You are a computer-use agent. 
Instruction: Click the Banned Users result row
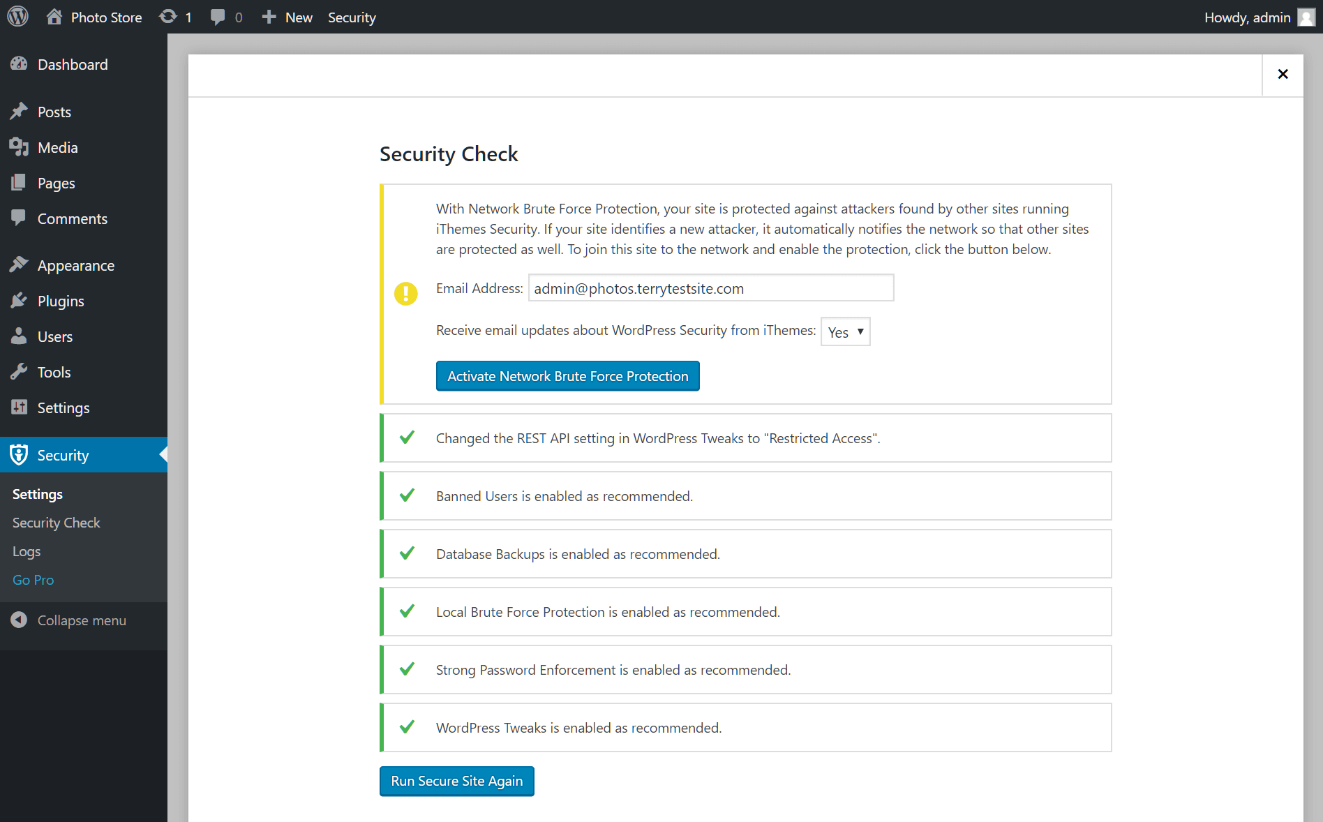coord(746,496)
